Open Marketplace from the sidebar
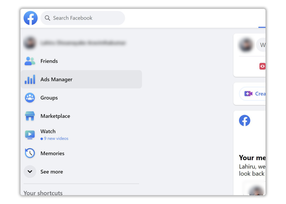The height and width of the screenshot is (204, 286). click(x=81, y=116)
